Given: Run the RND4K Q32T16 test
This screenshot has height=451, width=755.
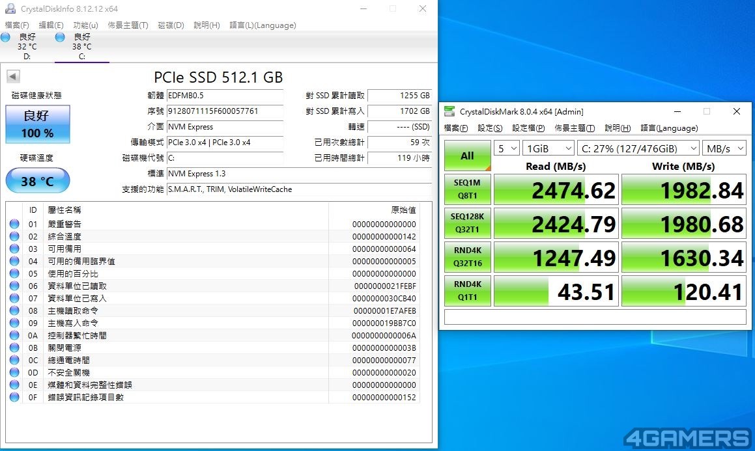Looking at the screenshot, I should (468, 257).
